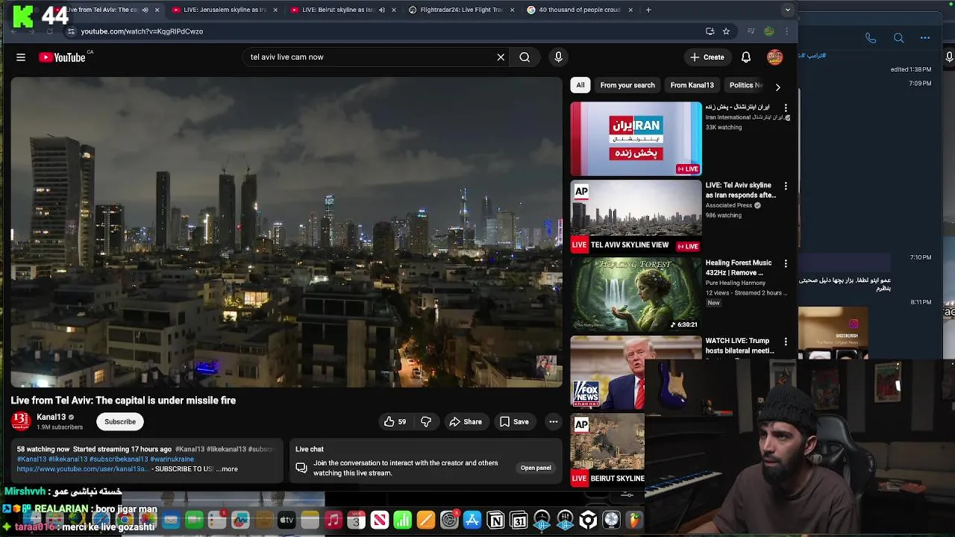Image resolution: width=955 pixels, height=537 pixels.
Task: Open the News app in the dock
Action: click(380, 520)
